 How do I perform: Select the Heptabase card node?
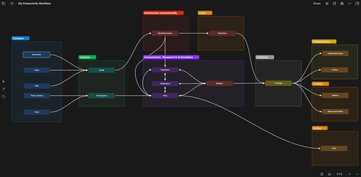(165, 70)
